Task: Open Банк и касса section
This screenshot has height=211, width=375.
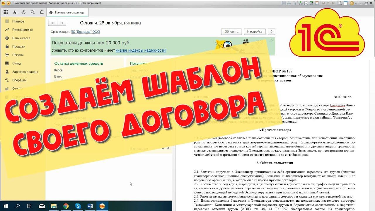Action: click(x=21, y=38)
